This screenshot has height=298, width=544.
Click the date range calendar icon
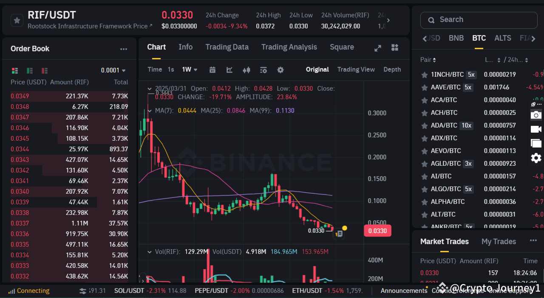[212, 70]
